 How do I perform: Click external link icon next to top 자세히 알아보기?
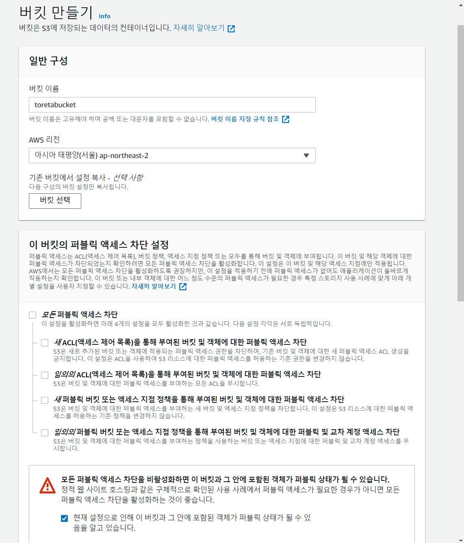click(231, 28)
